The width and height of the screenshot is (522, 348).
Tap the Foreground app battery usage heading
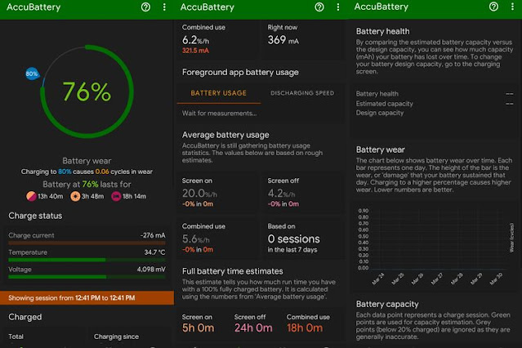pos(240,72)
